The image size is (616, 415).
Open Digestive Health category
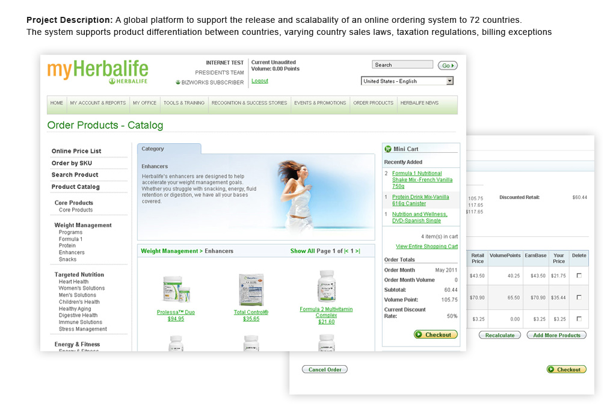(x=78, y=315)
